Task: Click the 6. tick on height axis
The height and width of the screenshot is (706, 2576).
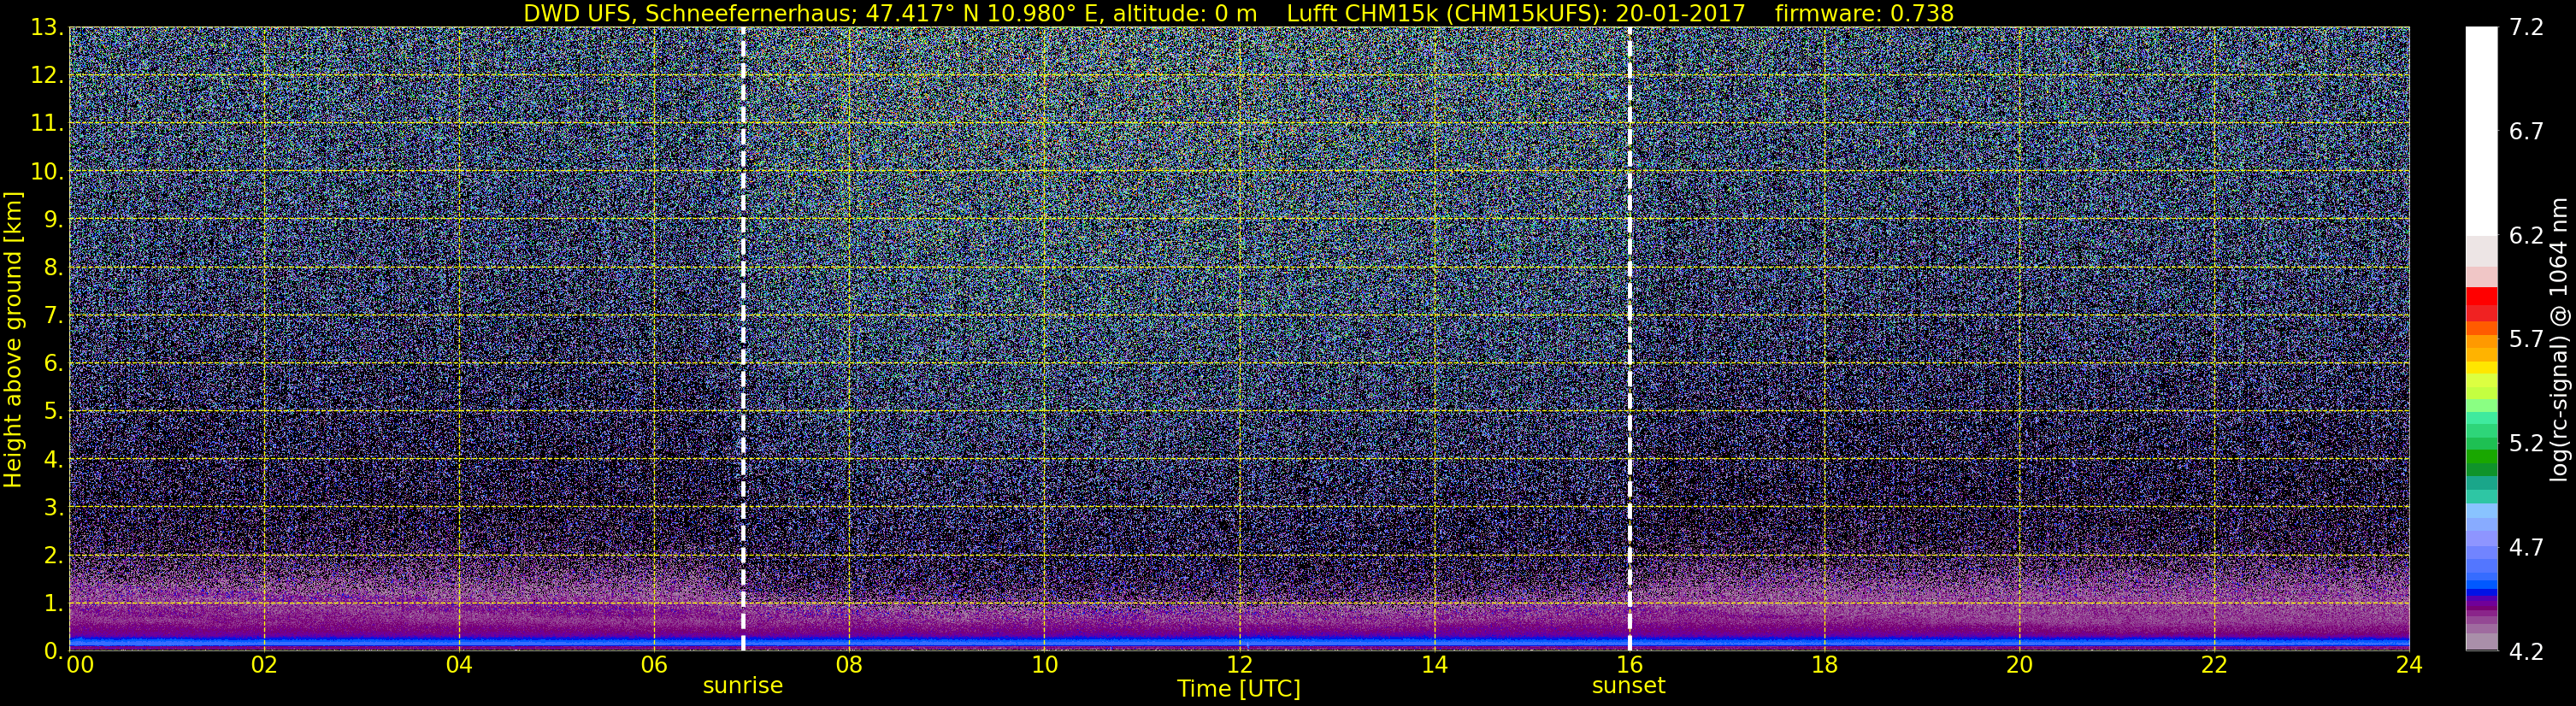Action: (x=53, y=364)
